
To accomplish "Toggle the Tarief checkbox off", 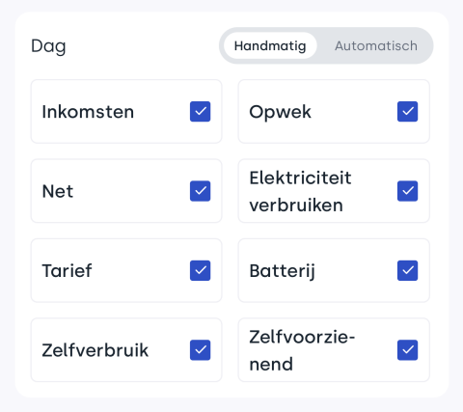I will coord(200,270).
